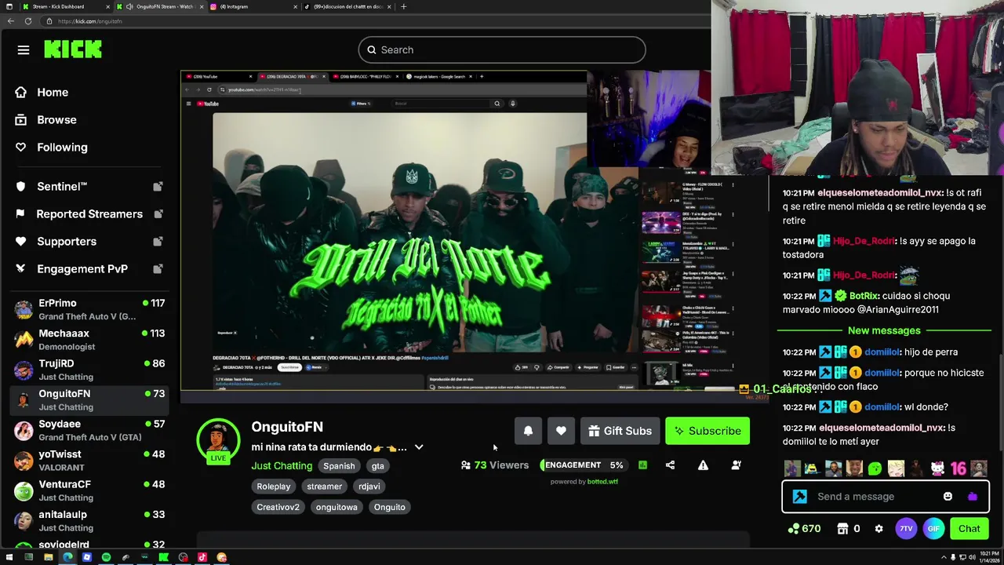Open Browse in sidebar

tap(56, 120)
